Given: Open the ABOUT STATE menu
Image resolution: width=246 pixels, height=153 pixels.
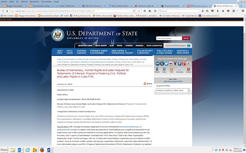Looking at the screenshot, I should [60, 52].
